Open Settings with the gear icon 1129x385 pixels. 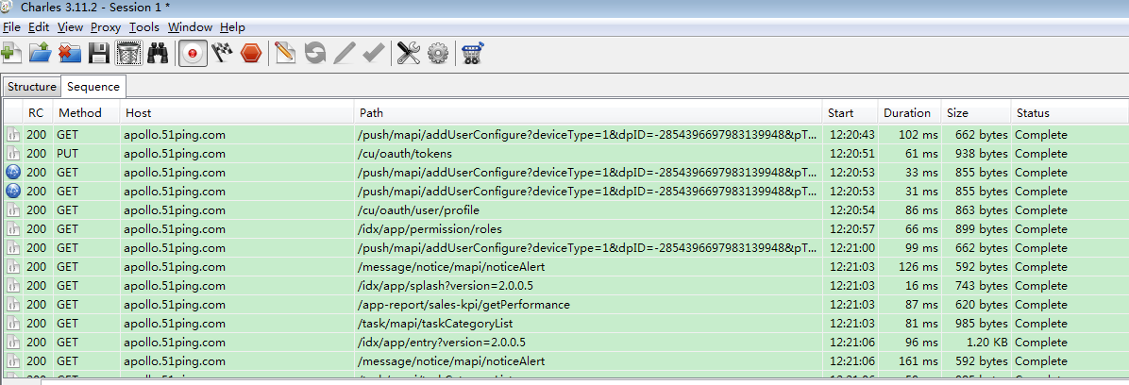438,54
